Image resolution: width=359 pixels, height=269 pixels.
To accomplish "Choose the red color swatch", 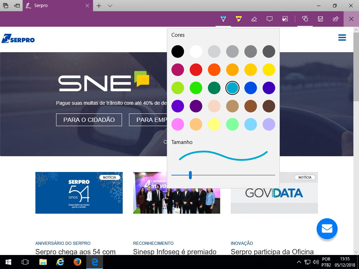I will [196, 70].
